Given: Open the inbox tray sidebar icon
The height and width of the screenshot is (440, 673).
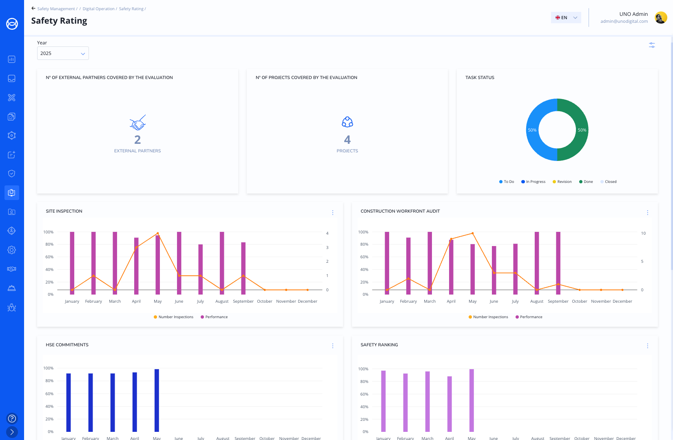Looking at the screenshot, I should (x=12, y=79).
